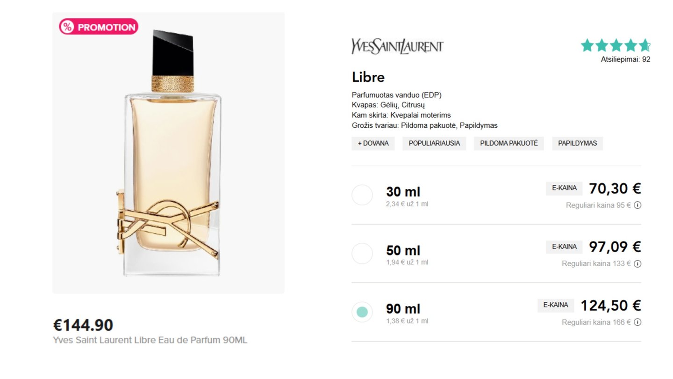Open the Atsiliepimai: 92 reviews link

point(625,59)
